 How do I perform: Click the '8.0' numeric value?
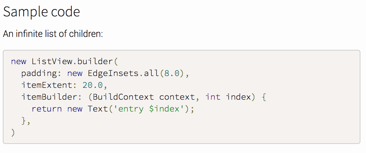point(172,74)
